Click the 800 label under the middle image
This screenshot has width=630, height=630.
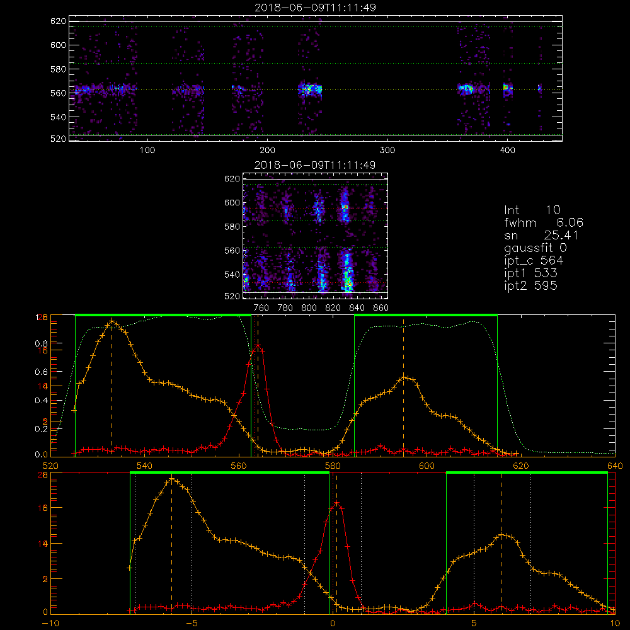(309, 308)
